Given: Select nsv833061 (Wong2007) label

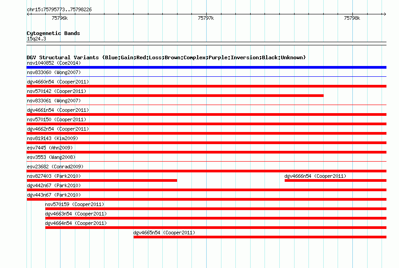Looking at the screenshot, I should coord(54,101).
